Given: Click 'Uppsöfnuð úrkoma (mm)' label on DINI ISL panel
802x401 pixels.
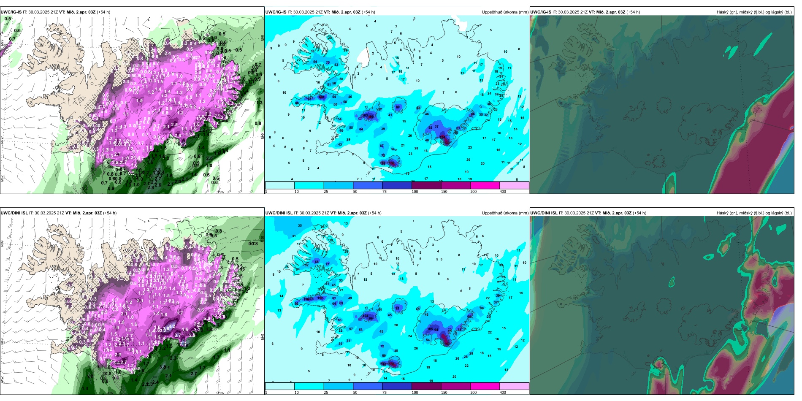Looking at the screenshot, I should point(505,213).
